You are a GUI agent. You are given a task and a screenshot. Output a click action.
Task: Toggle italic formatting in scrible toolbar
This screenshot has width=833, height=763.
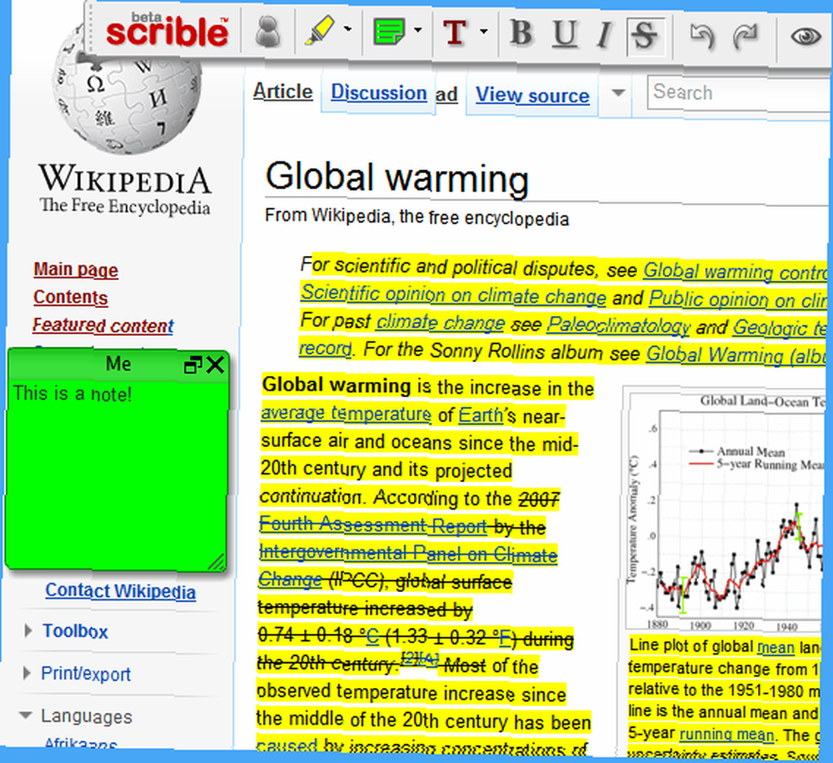(603, 35)
